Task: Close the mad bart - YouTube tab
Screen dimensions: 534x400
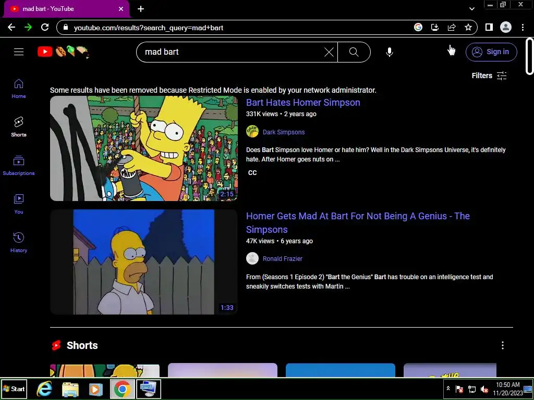Action: (121, 9)
